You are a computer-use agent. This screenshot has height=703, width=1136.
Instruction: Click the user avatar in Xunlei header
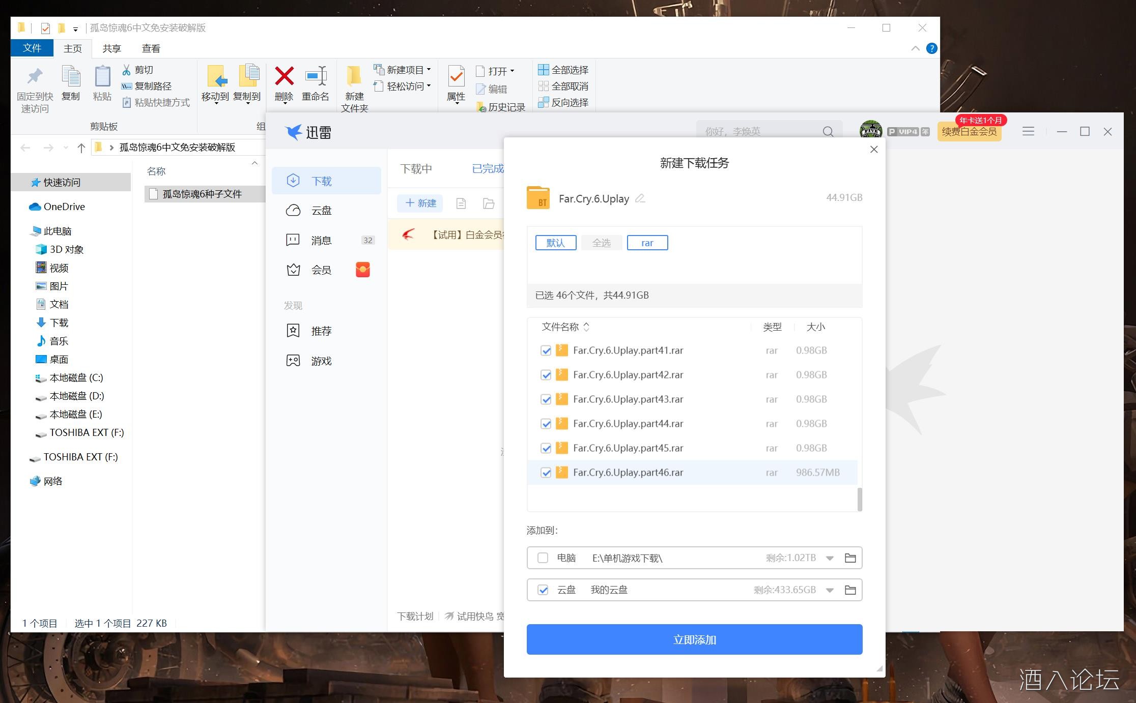tap(871, 131)
